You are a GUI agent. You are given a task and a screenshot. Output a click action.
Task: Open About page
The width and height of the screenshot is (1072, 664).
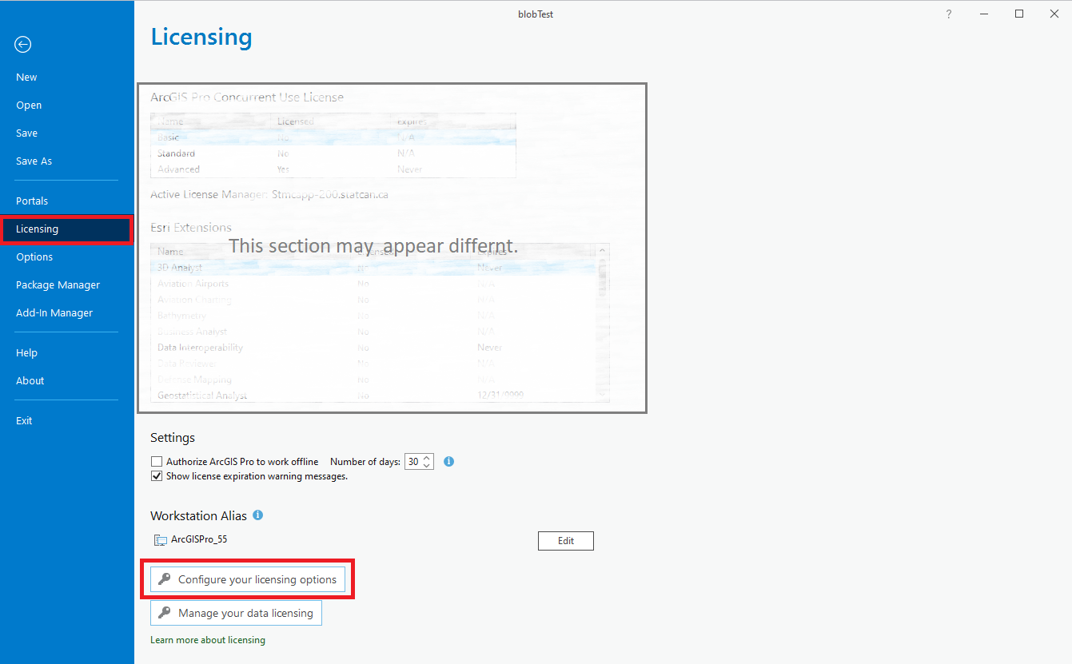point(30,381)
